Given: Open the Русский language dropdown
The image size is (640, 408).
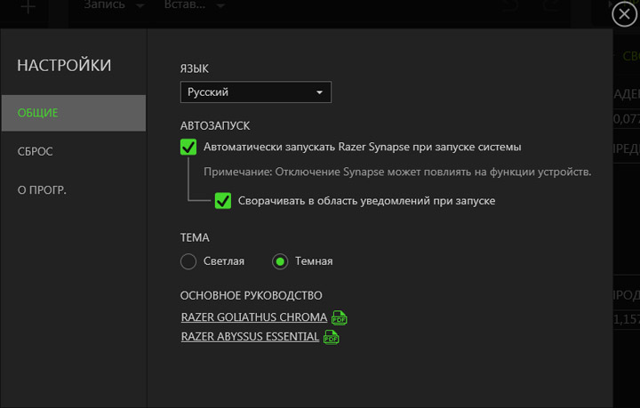Looking at the screenshot, I should [256, 92].
